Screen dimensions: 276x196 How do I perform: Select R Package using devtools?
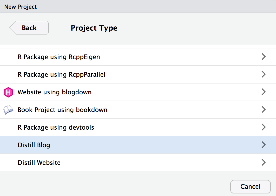[x=56, y=127]
